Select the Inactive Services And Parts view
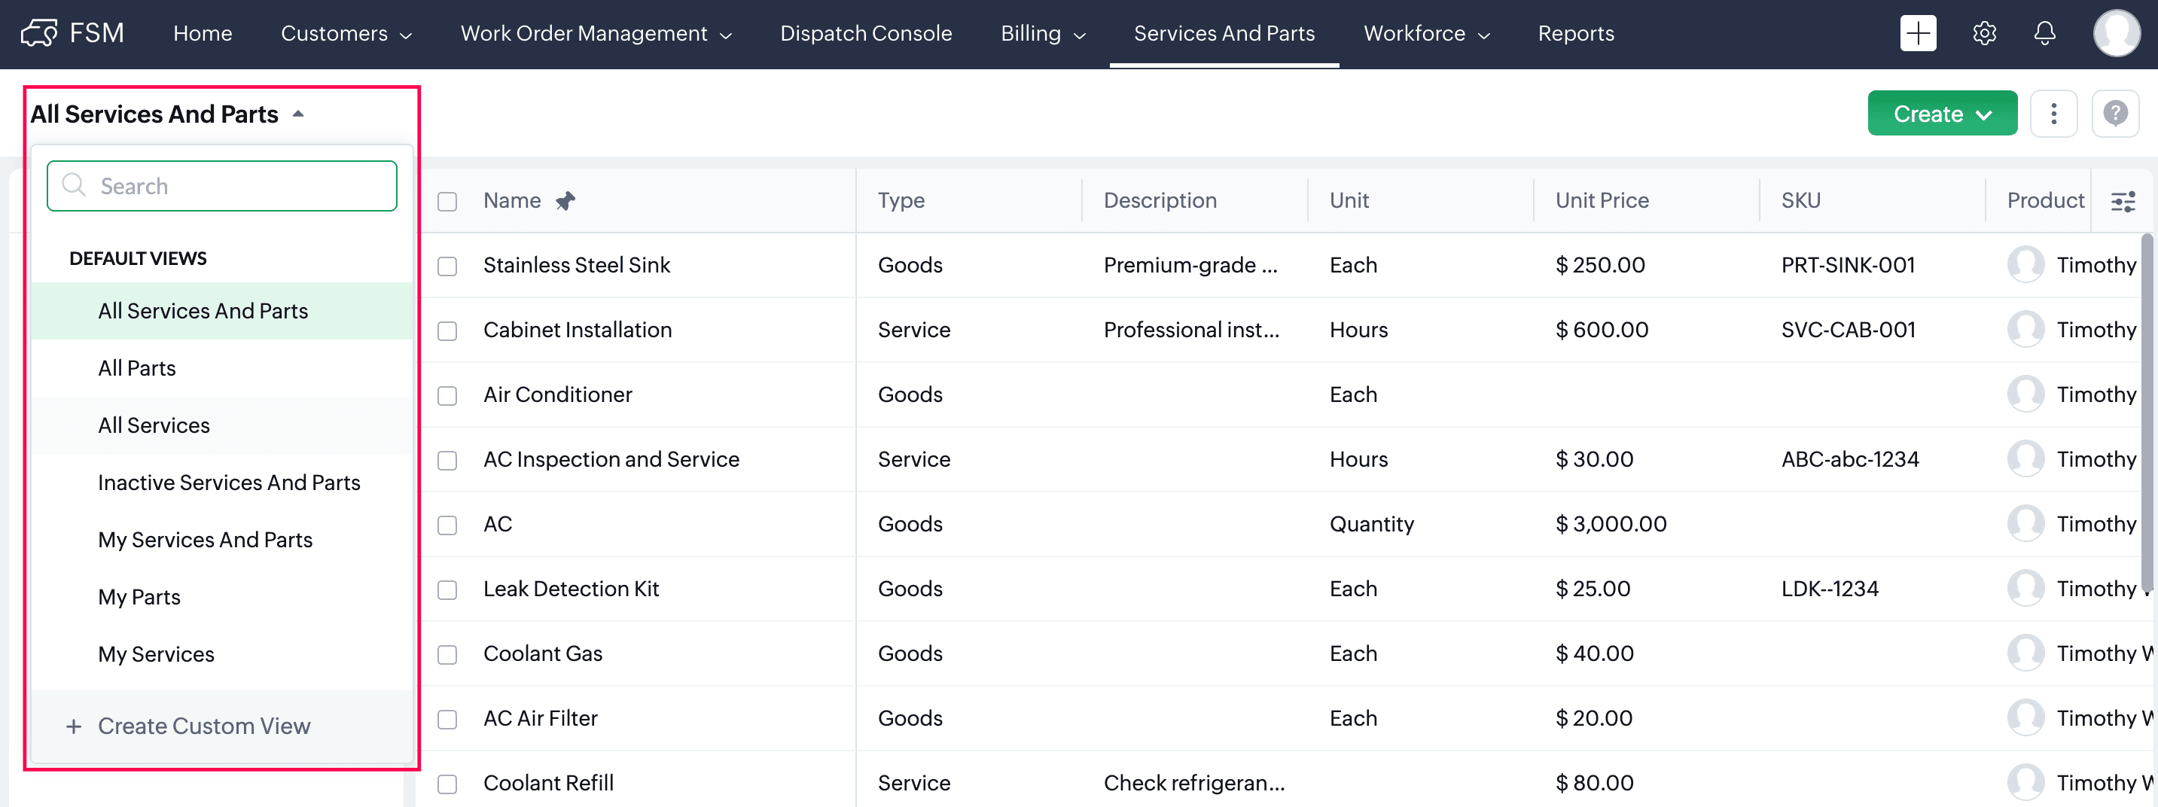The image size is (2158, 807). point(229,483)
